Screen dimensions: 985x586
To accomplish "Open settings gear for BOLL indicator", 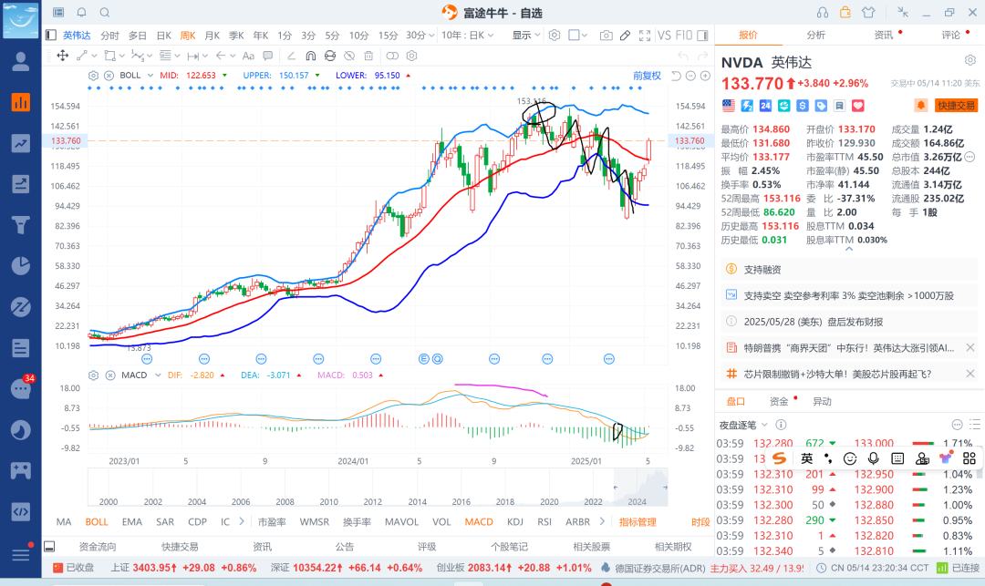I will click(93, 75).
